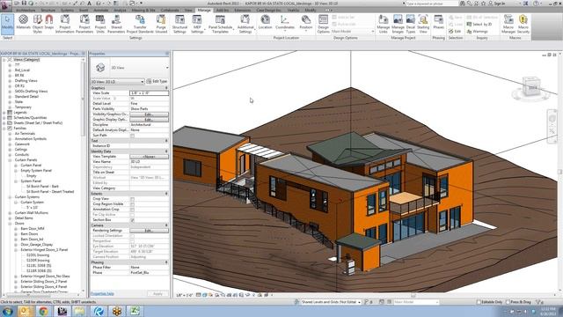Image resolution: width=563 pixels, height=317 pixels.
Task: Open Structural Settings
Action: (x=179, y=24)
